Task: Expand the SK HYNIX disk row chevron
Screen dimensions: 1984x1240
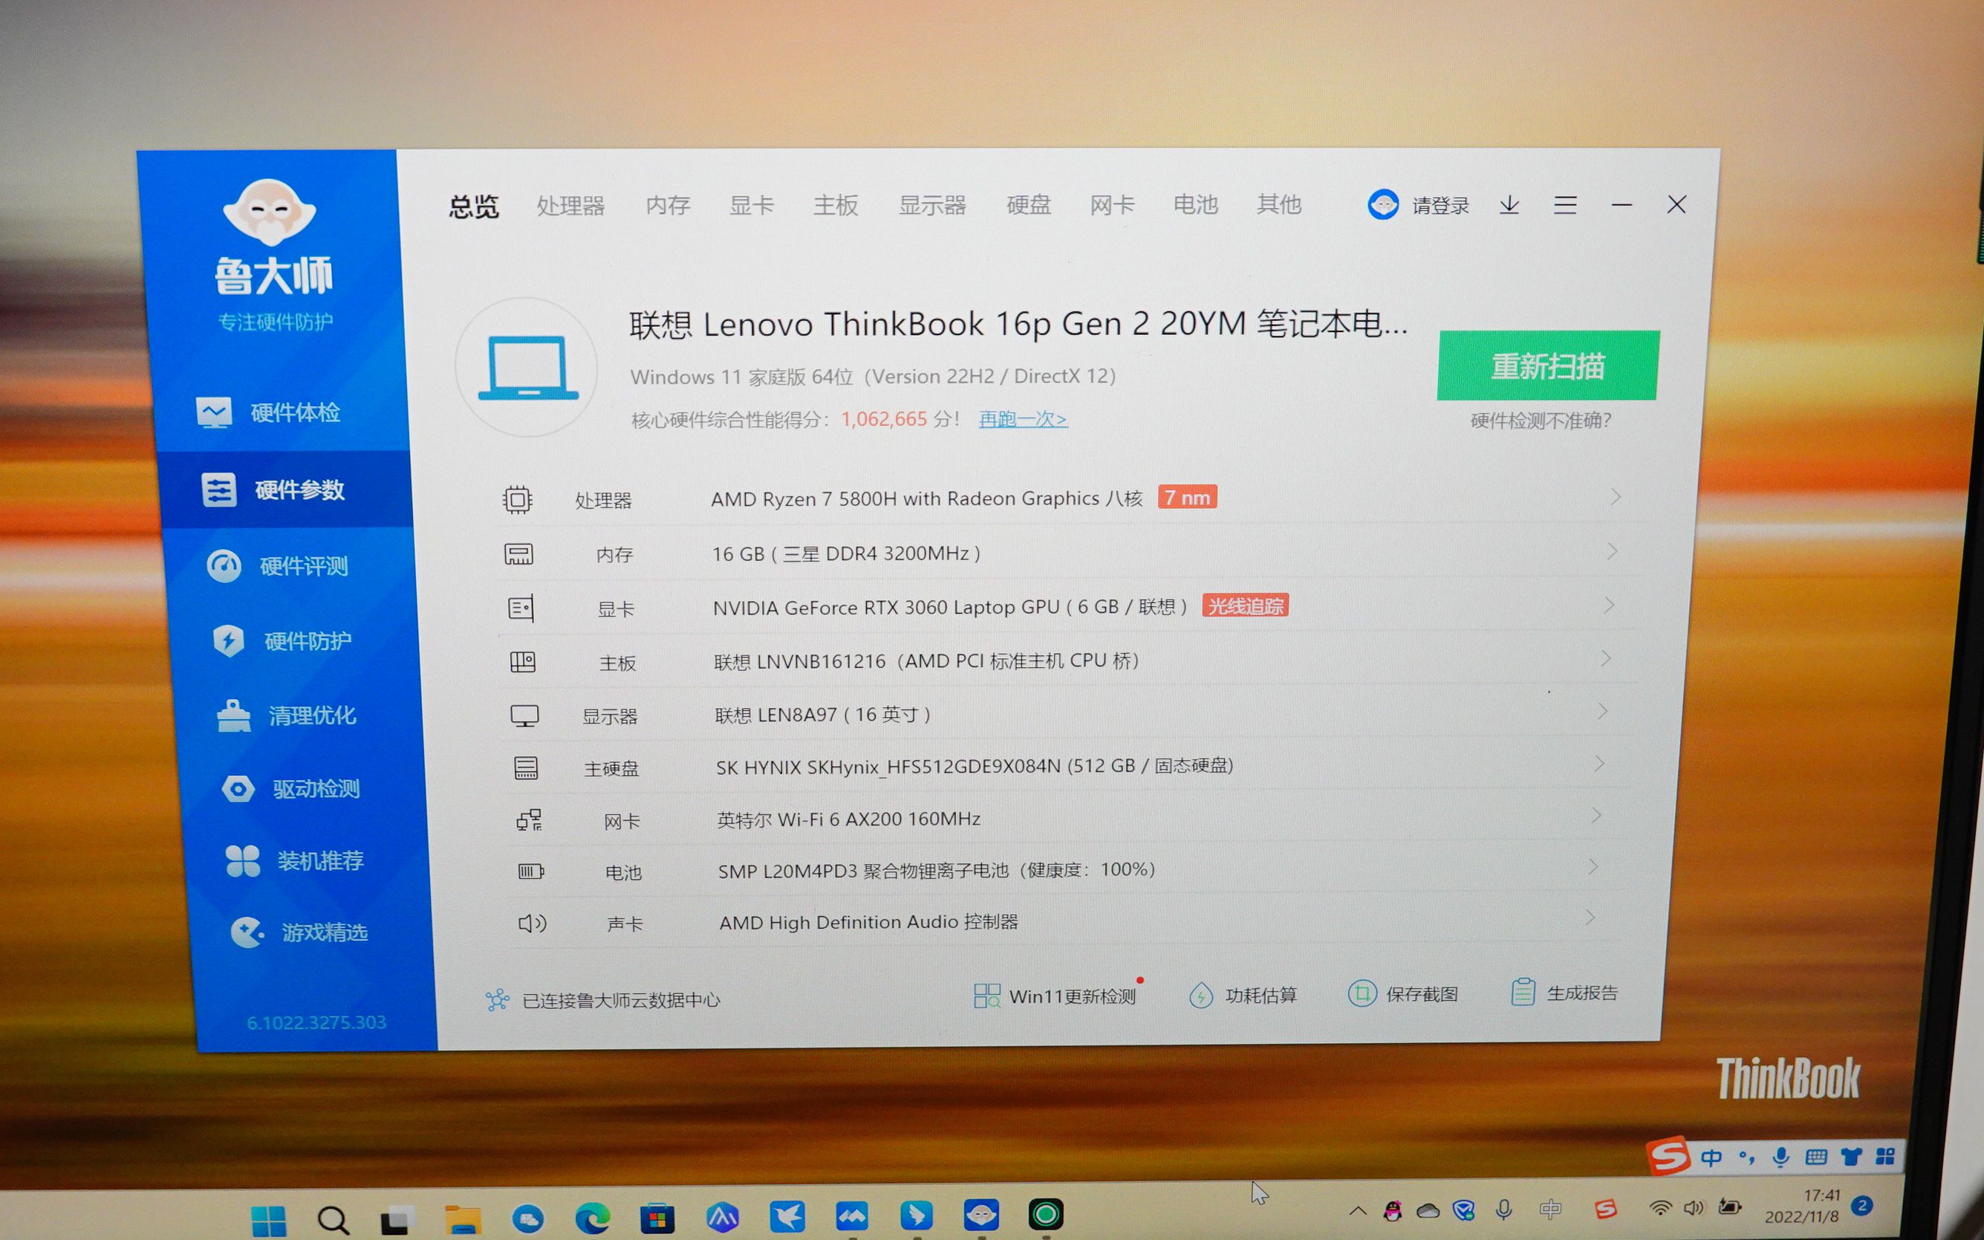Action: click(1598, 764)
